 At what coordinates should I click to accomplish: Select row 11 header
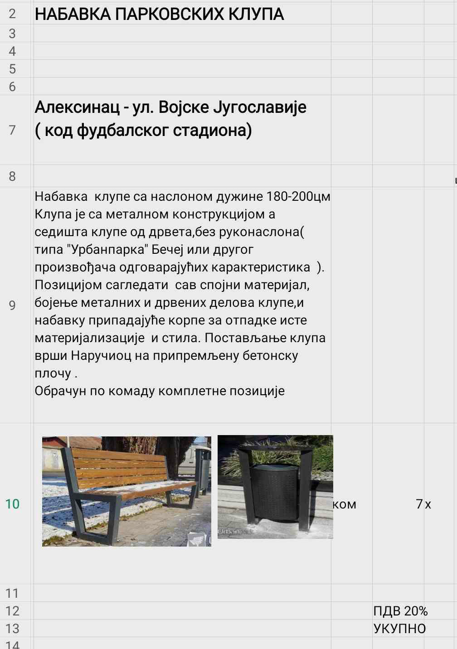[12, 593]
